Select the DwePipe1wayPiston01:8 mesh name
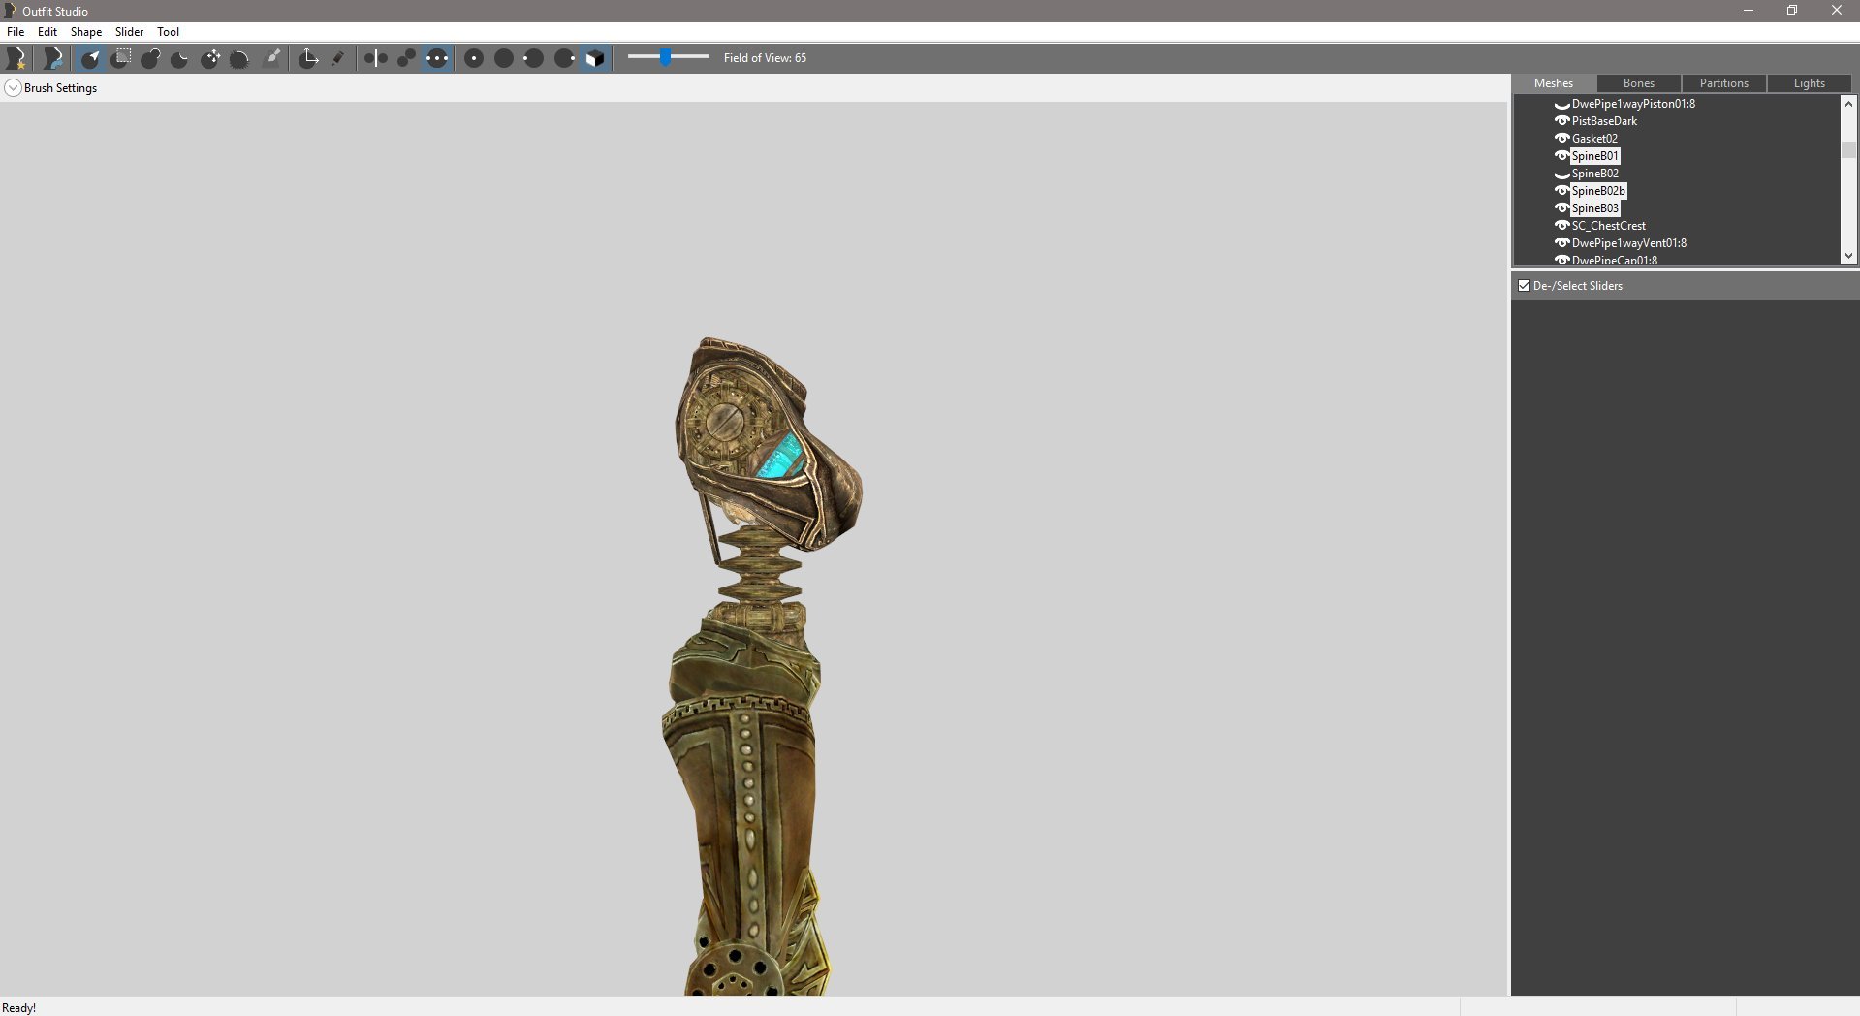The image size is (1860, 1016). click(x=1633, y=104)
